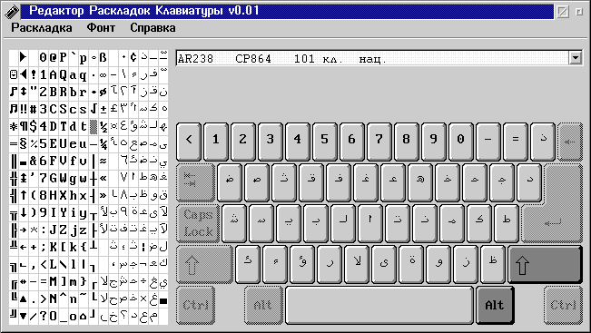This screenshot has width=591, height=333.
Task: Open the window system menu icon
Action: point(12,11)
